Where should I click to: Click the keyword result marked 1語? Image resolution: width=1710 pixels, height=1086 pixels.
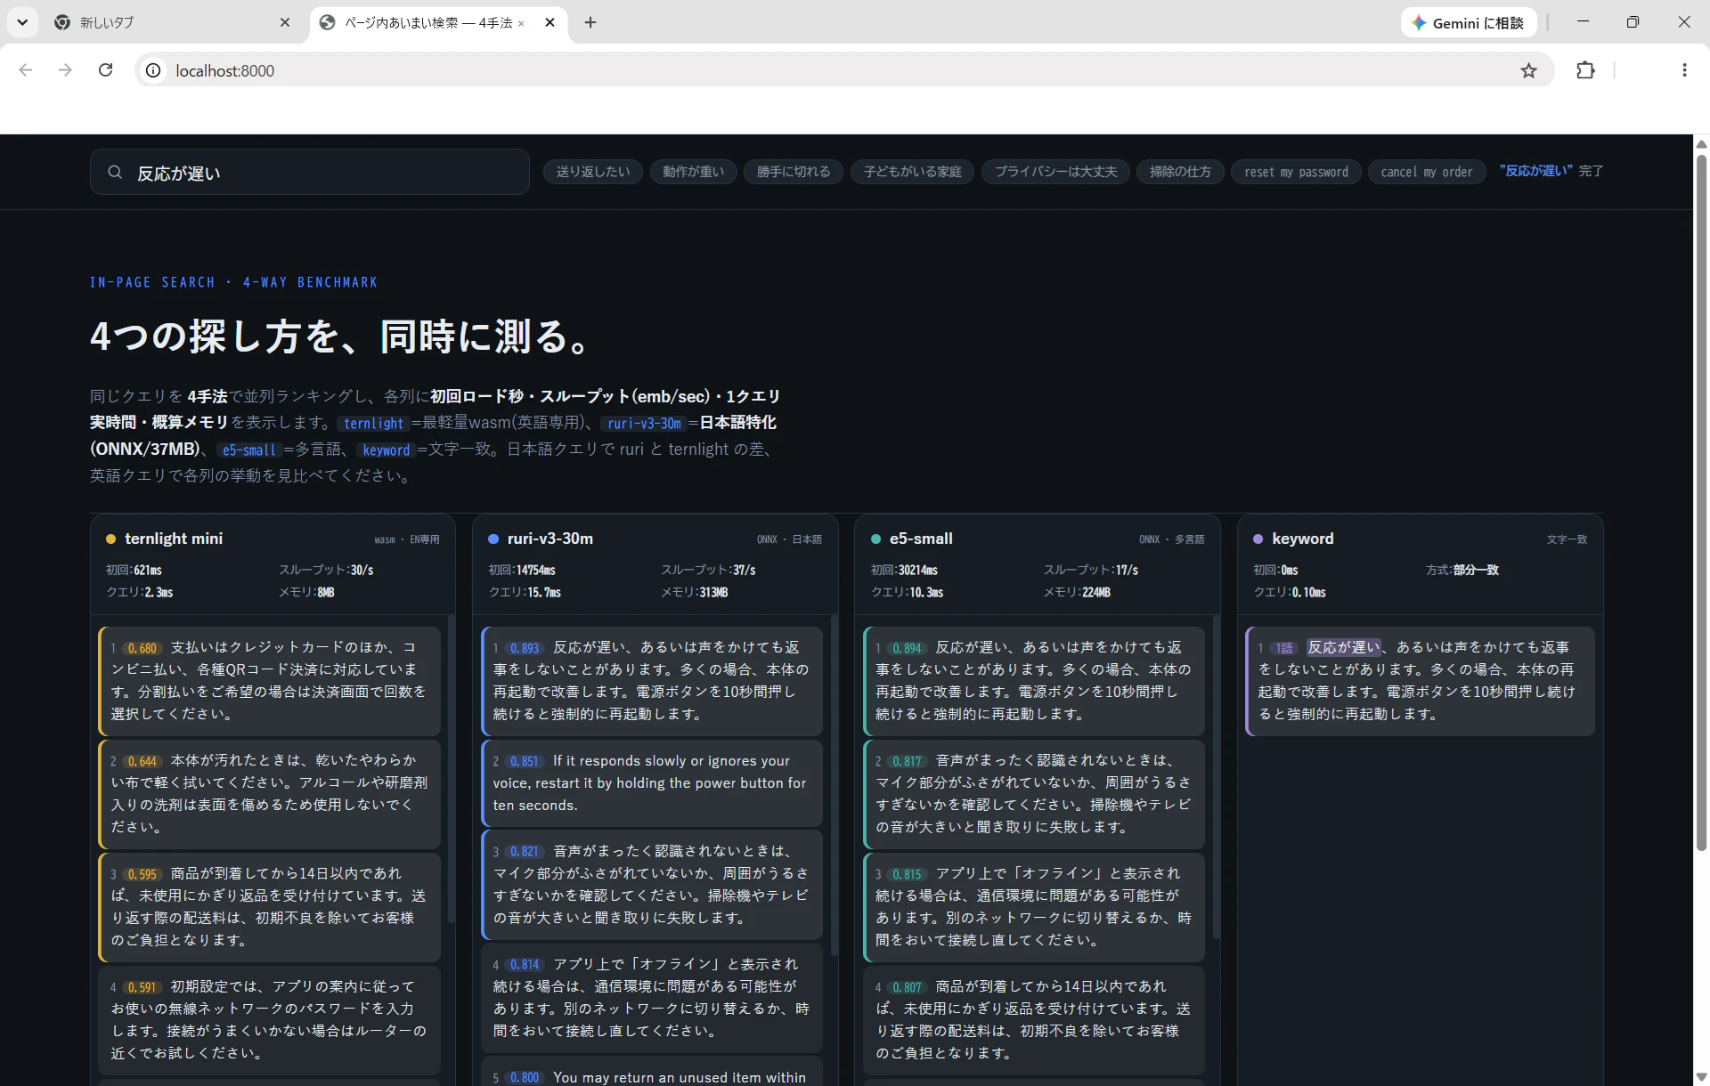tap(1420, 681)
